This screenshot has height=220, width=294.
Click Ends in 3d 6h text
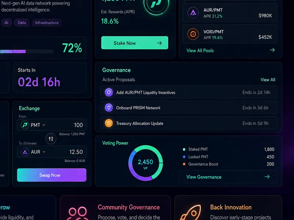click(x=255, y=108)
